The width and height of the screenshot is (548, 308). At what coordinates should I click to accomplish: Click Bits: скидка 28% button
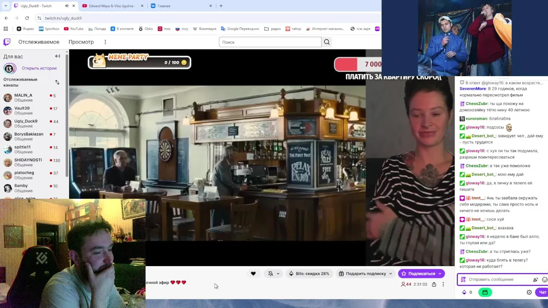[x=309, y=274]
